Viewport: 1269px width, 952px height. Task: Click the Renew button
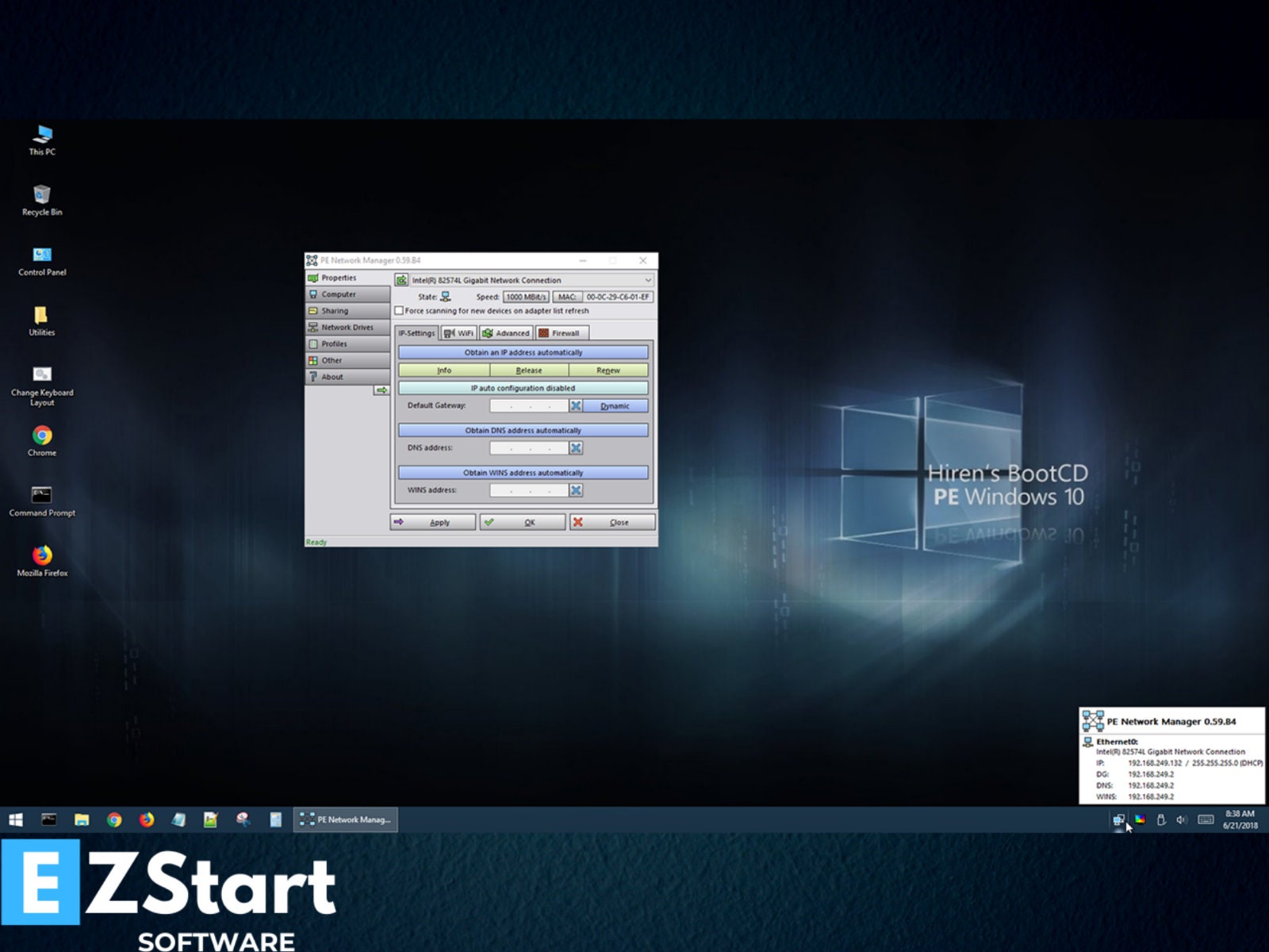point(609,370)
